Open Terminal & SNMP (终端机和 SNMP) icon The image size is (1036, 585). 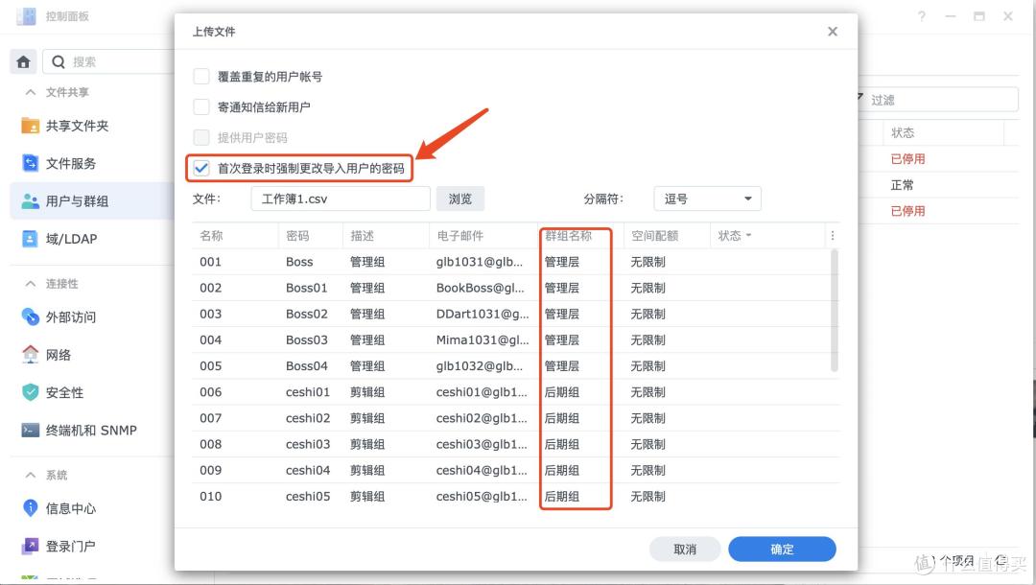tap(31, 430)
